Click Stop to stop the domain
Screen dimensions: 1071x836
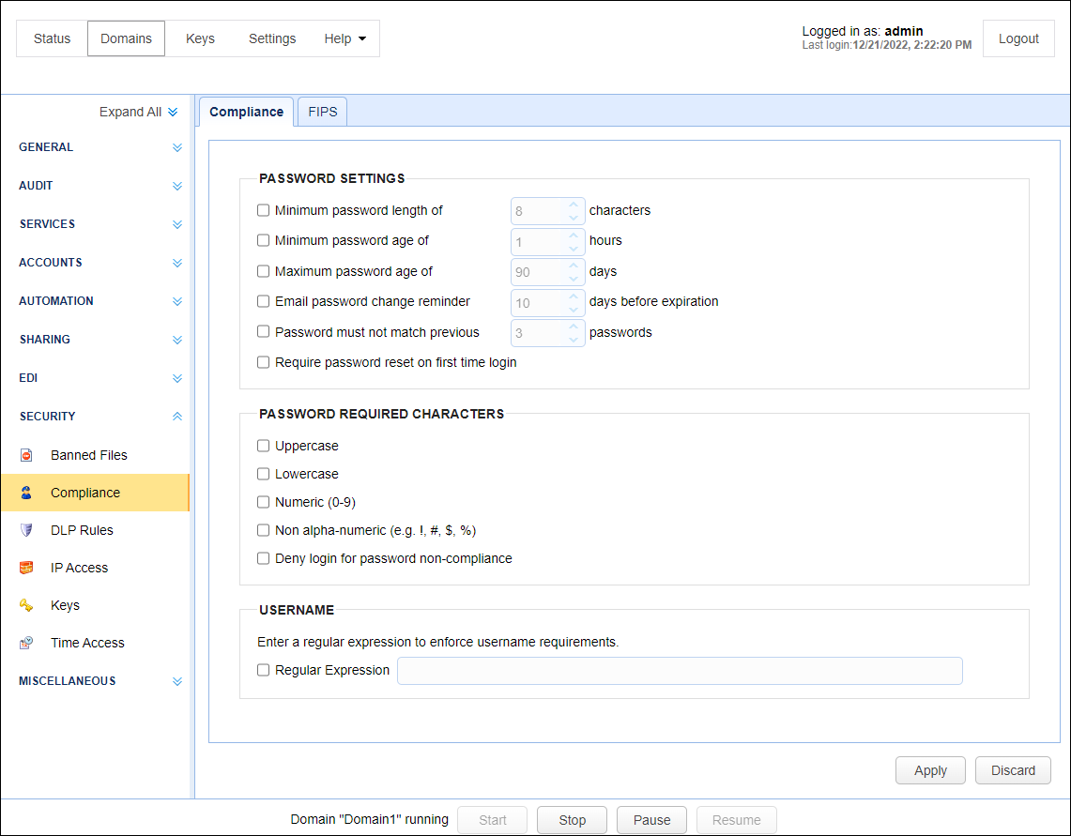572,820
